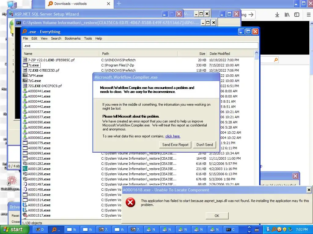Open Edit menu in Everything
This screenshot has width=313, height=234.
[34, 38]
